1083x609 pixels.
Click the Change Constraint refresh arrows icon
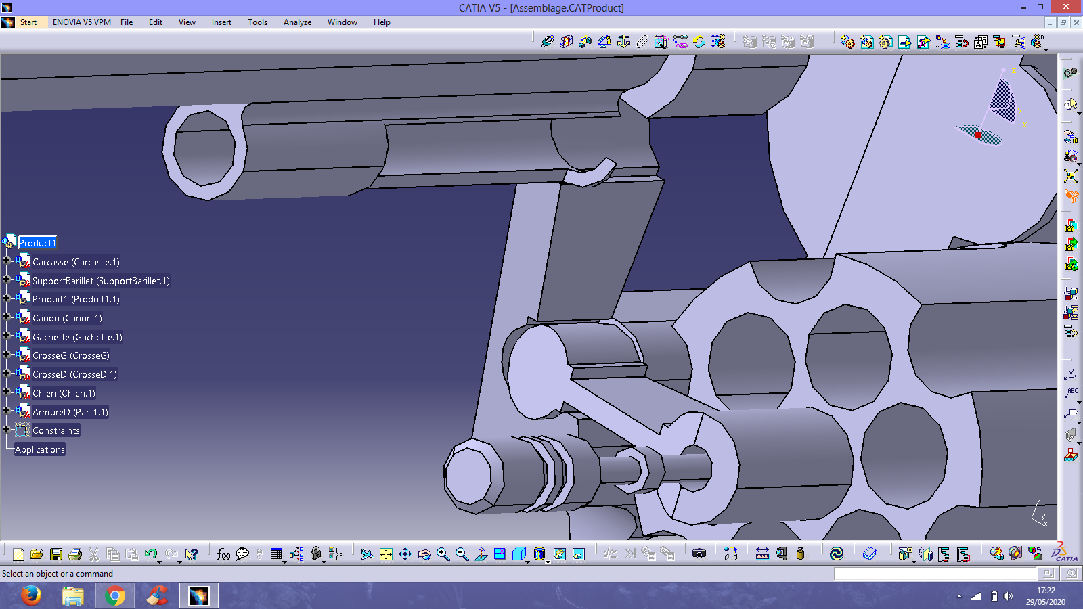coord(699,41)
